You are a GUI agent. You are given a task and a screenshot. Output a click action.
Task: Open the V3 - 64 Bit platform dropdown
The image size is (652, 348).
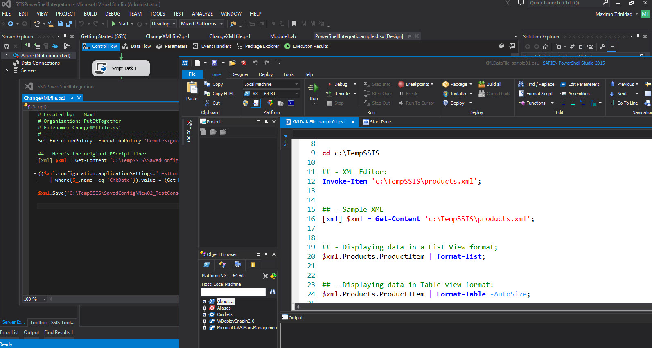(271, 94)
